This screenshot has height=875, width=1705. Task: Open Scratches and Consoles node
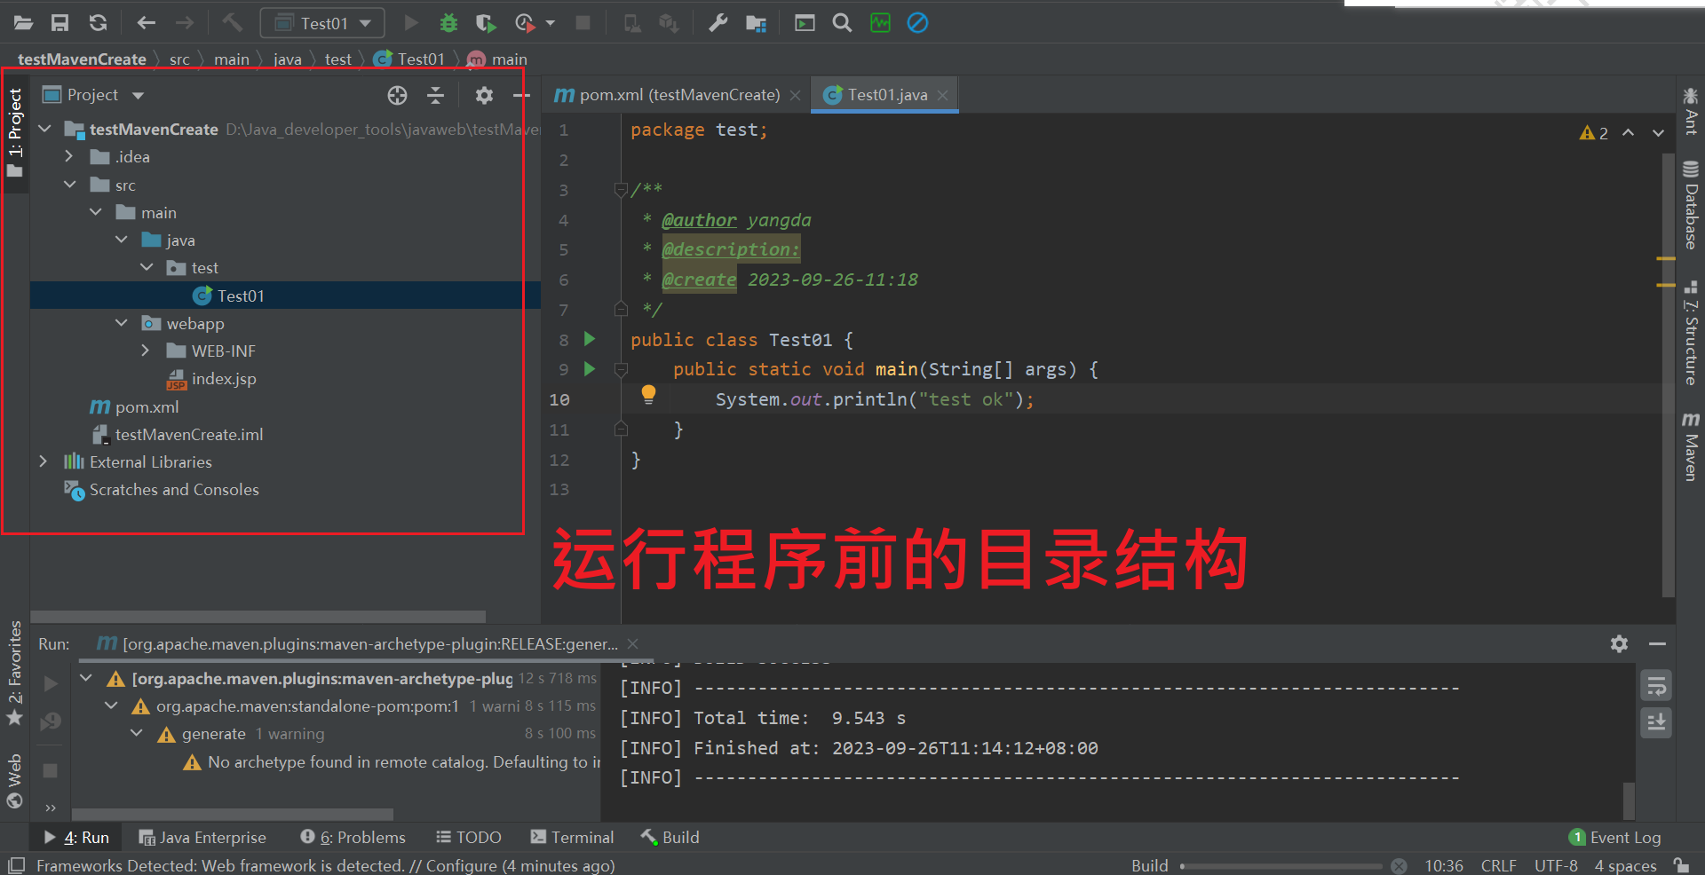click(162, 490)
